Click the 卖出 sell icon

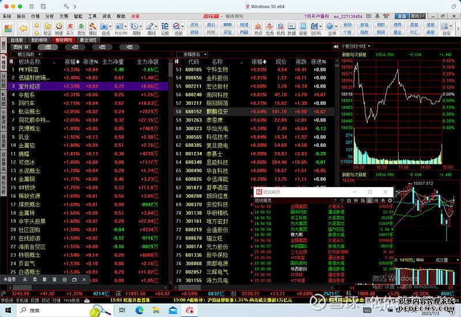click(x=81, y=28)
